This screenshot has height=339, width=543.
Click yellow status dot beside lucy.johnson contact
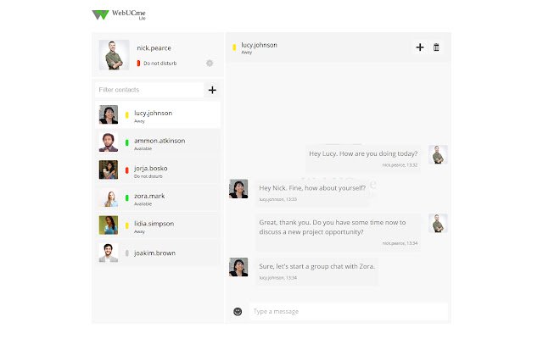coord(127,115)
